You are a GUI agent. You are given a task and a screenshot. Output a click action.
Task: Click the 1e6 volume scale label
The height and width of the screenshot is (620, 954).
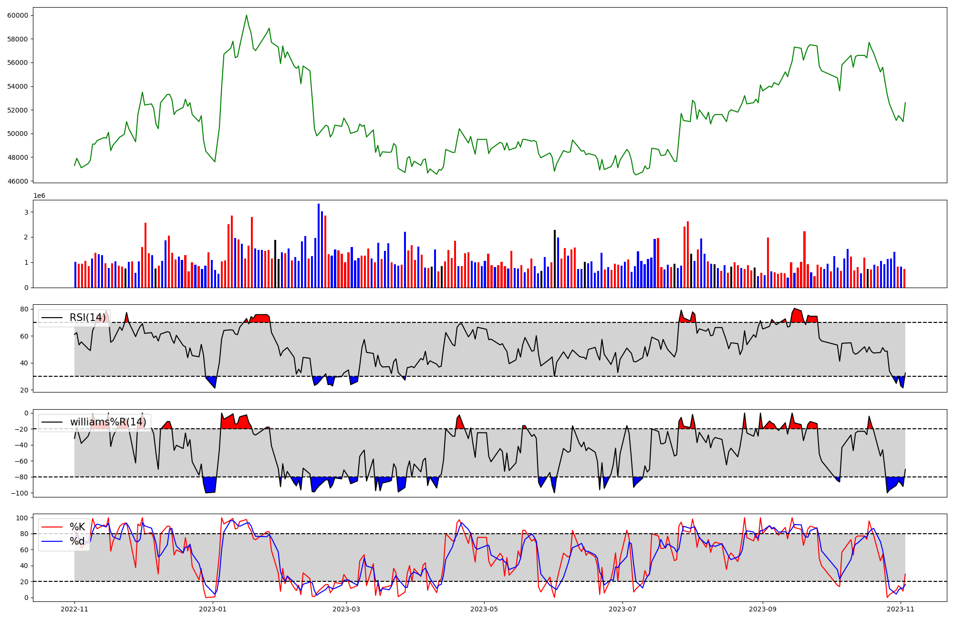pyautogui.click(x=39, y=196)
